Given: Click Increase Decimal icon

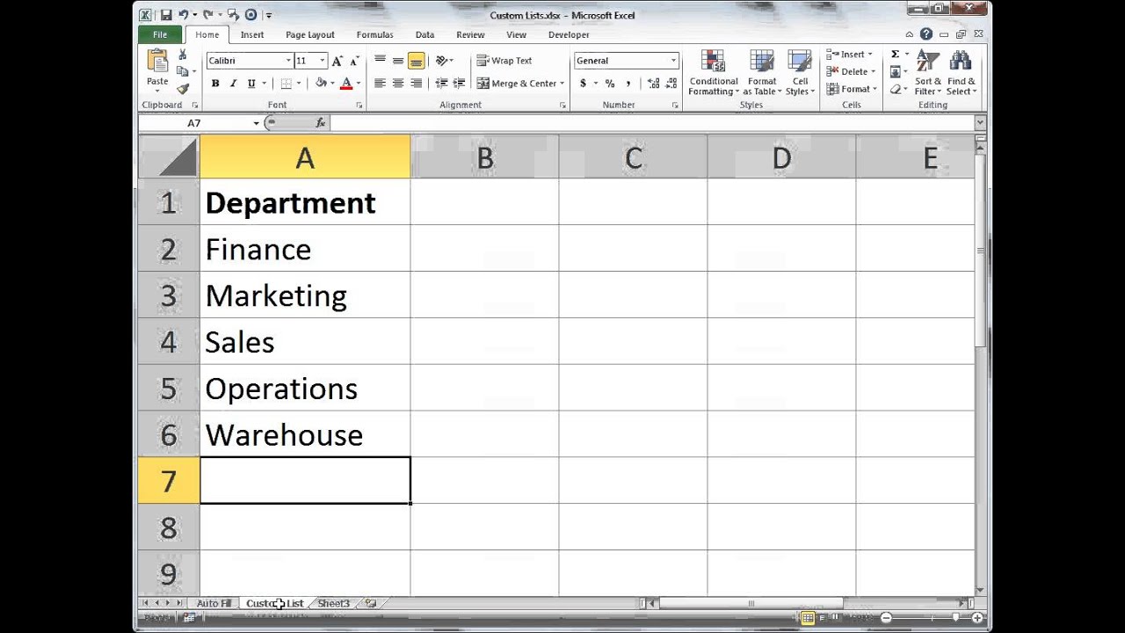Looking at the screenshot, I should point(653,84).
